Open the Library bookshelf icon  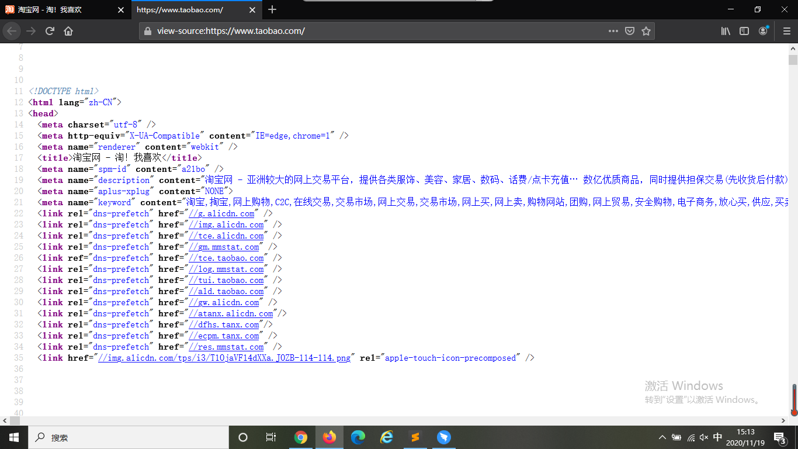726,31
